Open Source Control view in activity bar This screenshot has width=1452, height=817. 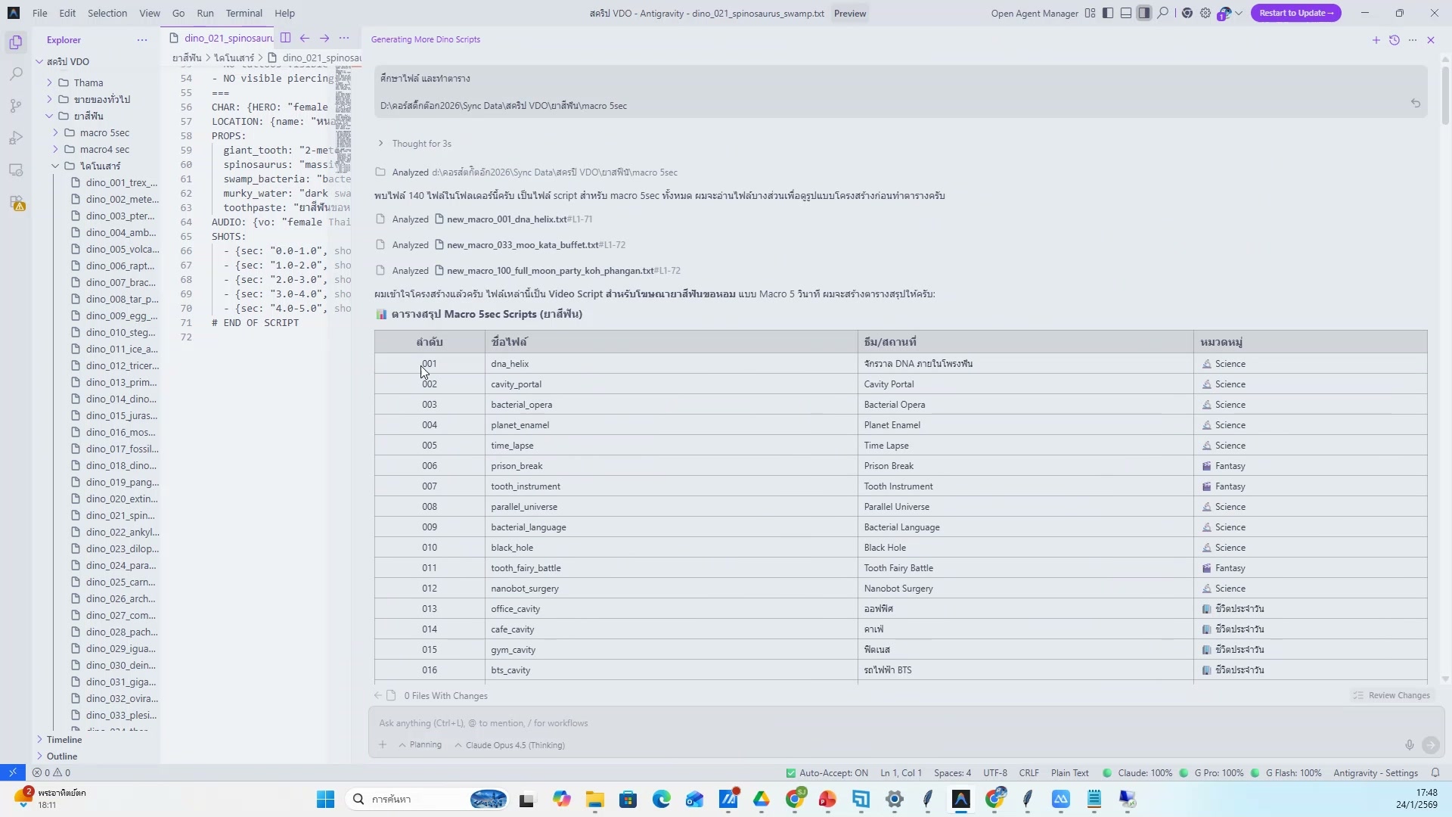[16, 106]
